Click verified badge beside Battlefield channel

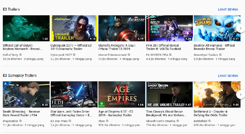[210, 121]
